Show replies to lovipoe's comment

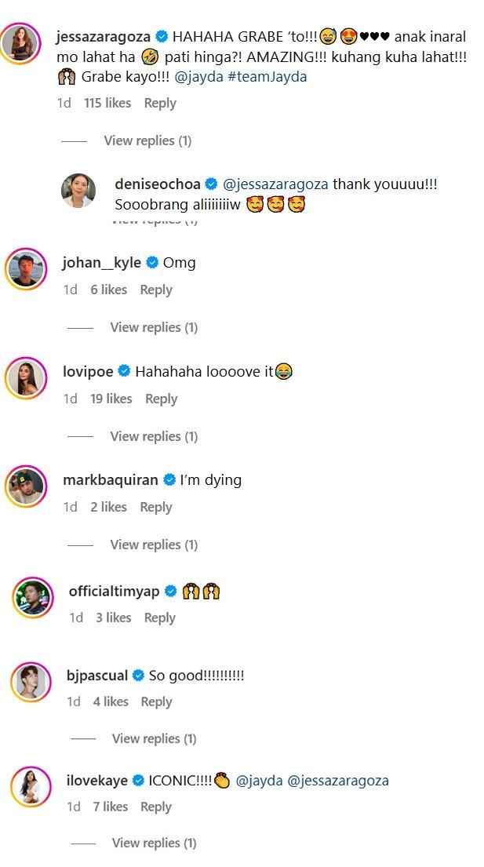pyautogui.click(x=154, y=436)
